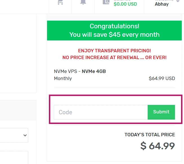Click the 'No price increase at renewal' line

[x=114, y=57]
